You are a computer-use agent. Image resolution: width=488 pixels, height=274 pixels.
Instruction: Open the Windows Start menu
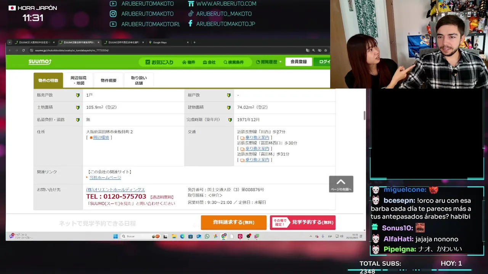(x=116, y=236)
